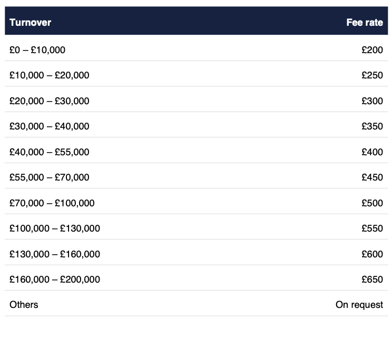Click the £550 fee rate value
Image resolution: width=392 pixels, height=340 pixels.
click(x=372, y=228)
